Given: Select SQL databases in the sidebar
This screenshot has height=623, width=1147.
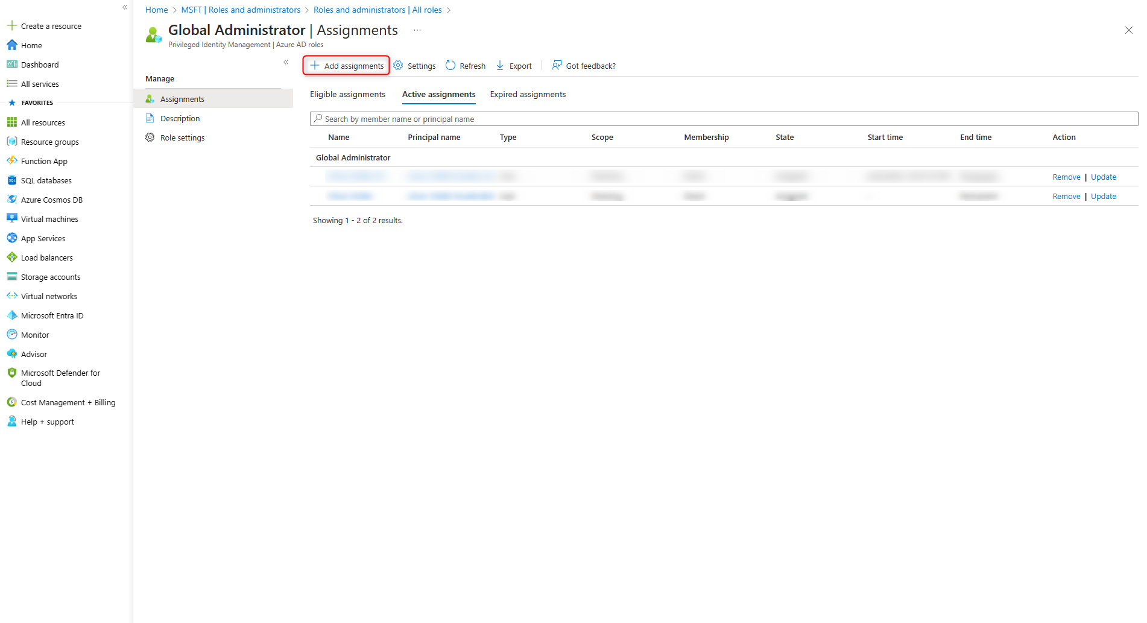Looking at the screenshot, I should (46, 180).
